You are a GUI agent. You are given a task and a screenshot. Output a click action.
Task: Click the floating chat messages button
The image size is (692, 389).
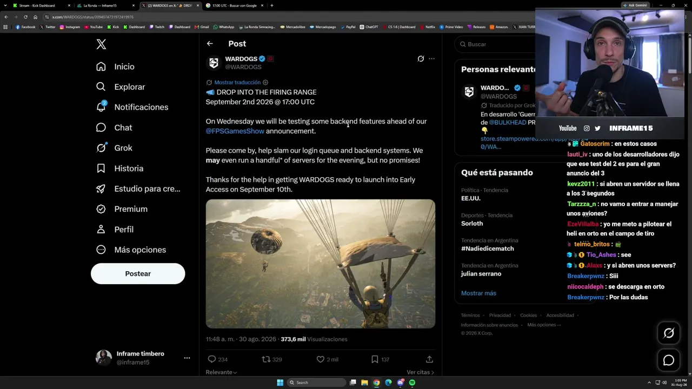[669, 360]
